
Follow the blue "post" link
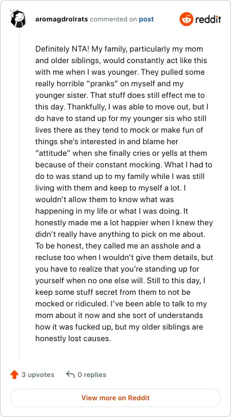(x=147, y=20)
